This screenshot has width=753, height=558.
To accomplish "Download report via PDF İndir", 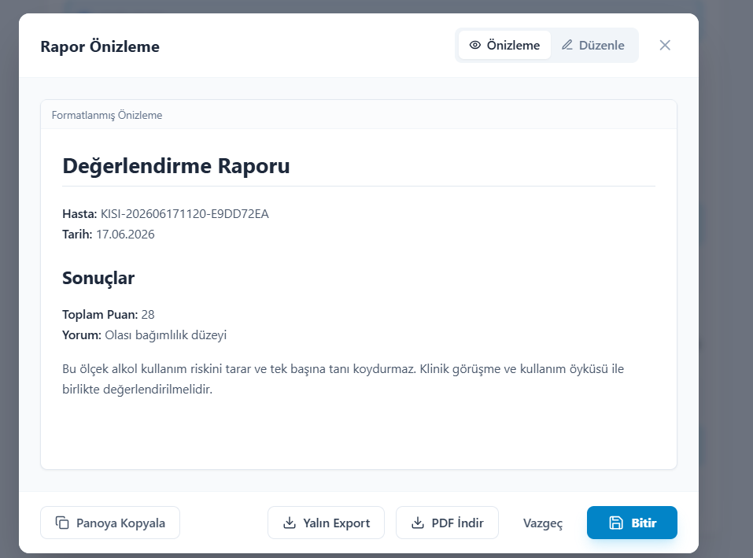I will pyautogui.click(x=447, y=523).
